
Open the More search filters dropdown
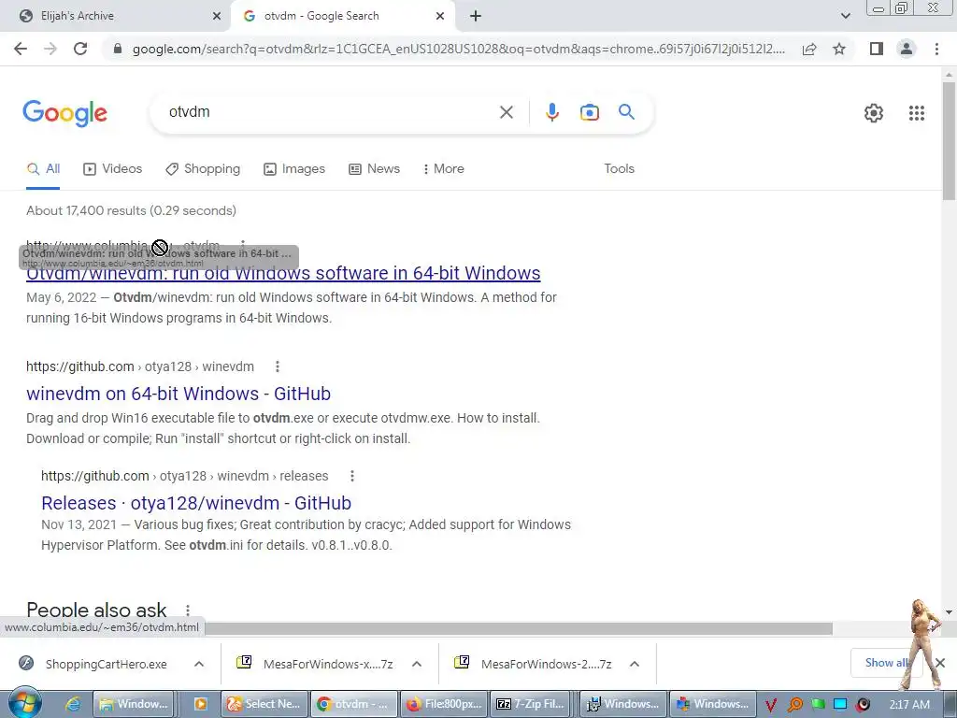pos(443,168)
